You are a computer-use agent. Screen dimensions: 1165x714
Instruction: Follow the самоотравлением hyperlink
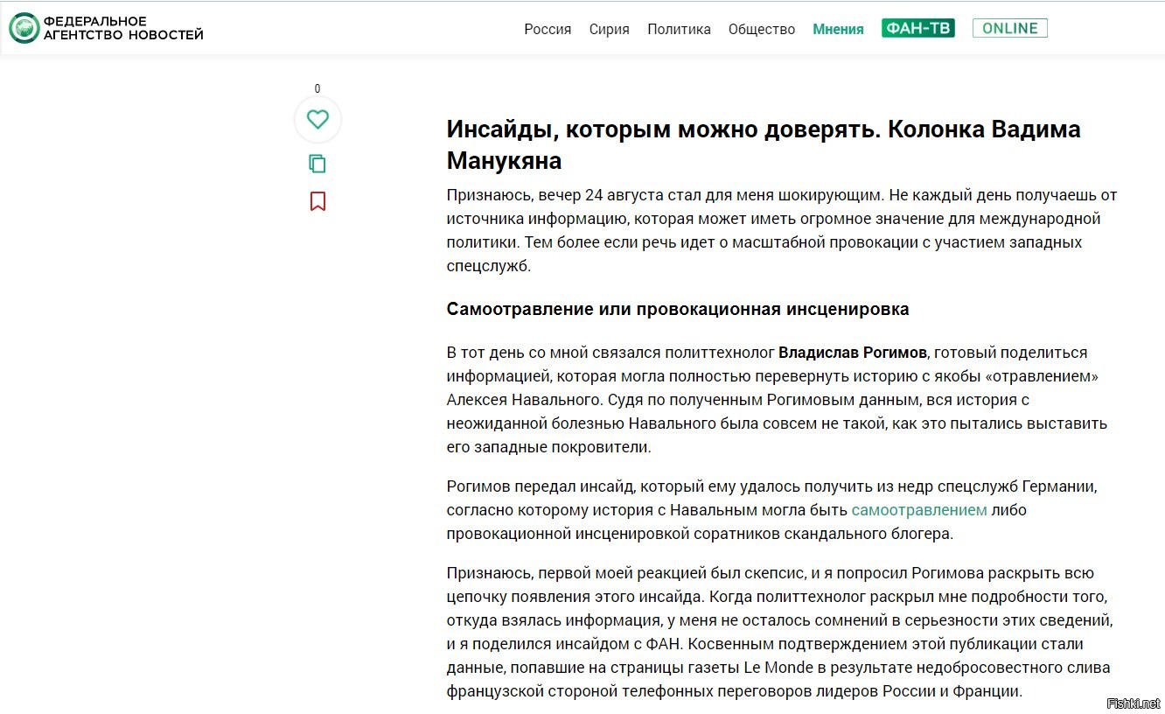(918, 509)
